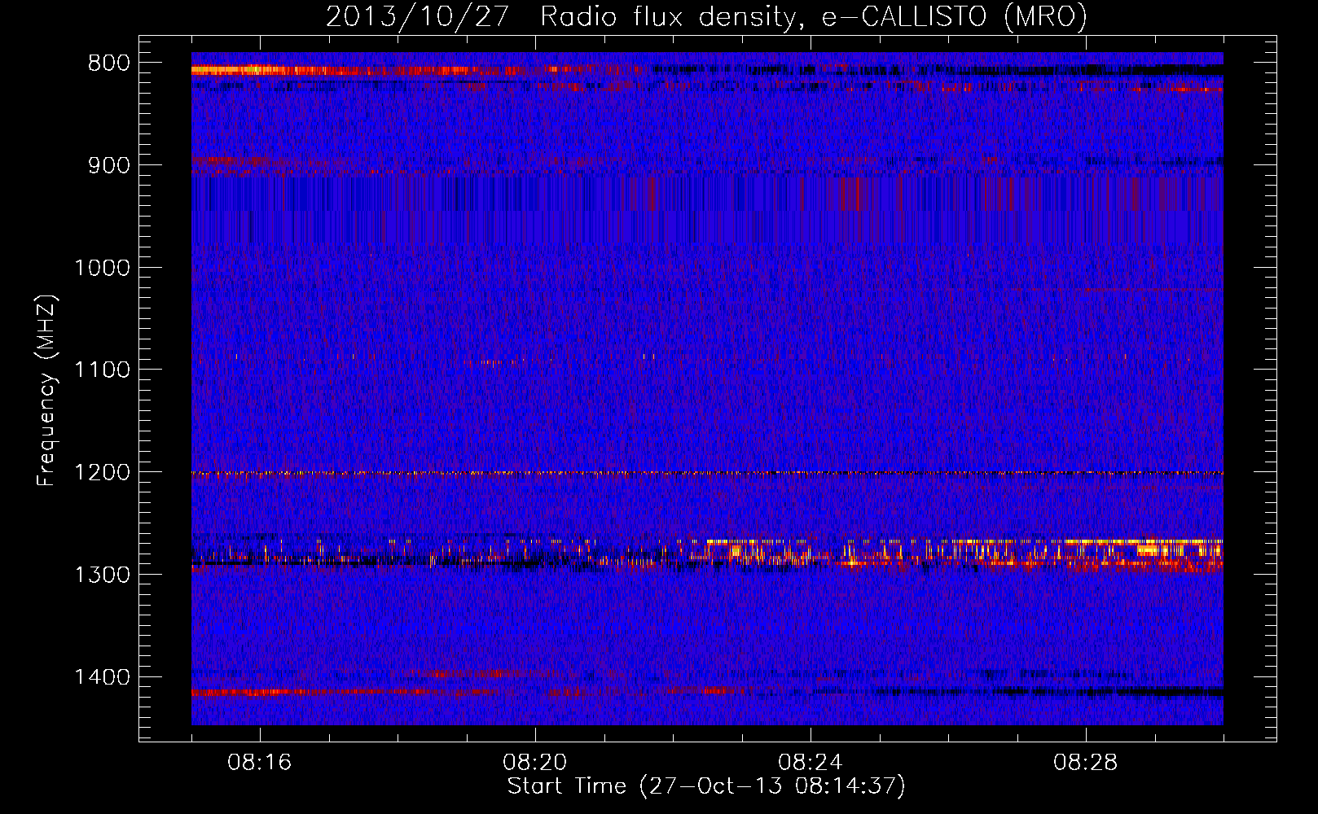This screenshot has height=814, width=1318.
Task: Click the 08:16 time tick label
Action: pyautogui.click(x=260, y=763)
